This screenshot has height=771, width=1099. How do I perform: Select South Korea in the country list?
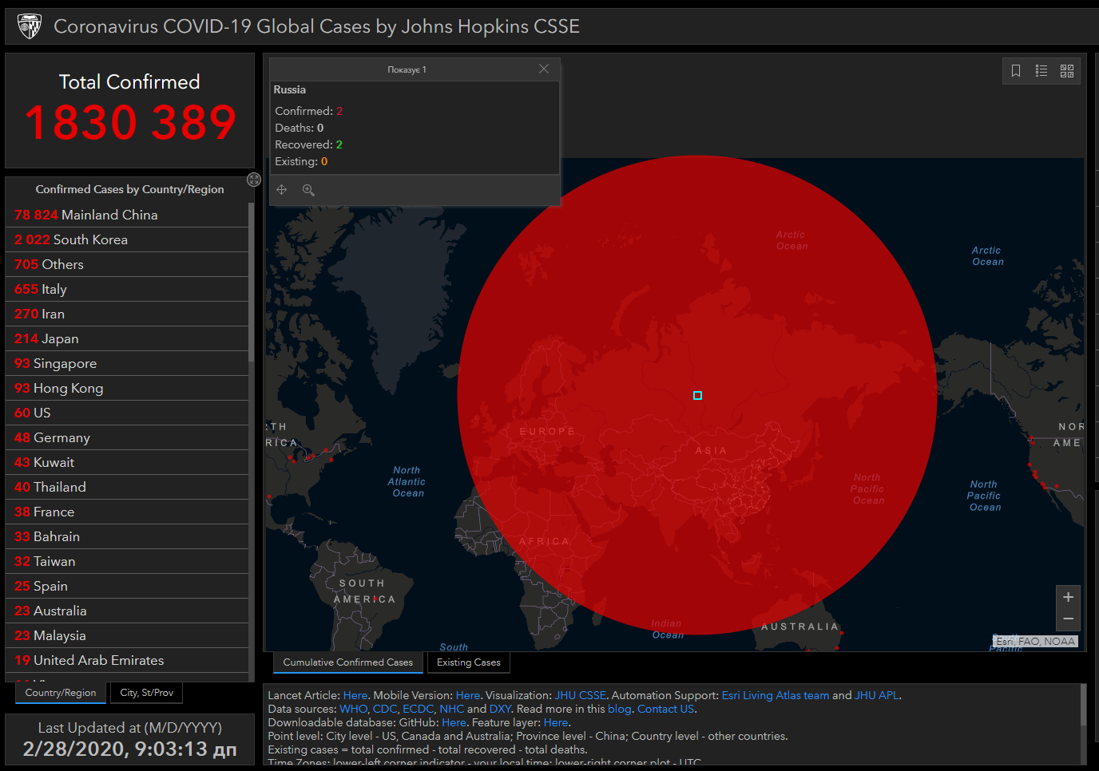click(x=128, y=239)
